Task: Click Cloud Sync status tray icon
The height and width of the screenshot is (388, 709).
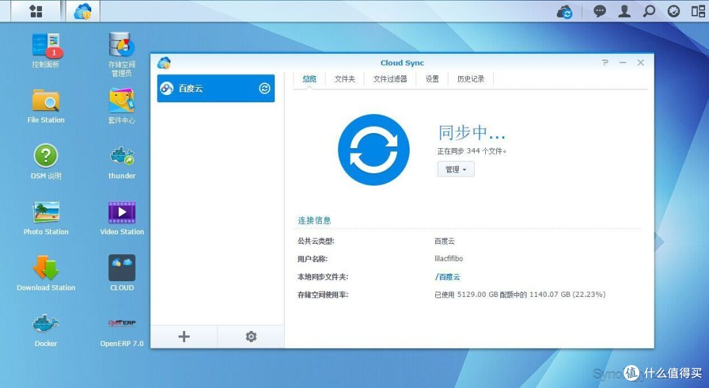Action: 565,11
